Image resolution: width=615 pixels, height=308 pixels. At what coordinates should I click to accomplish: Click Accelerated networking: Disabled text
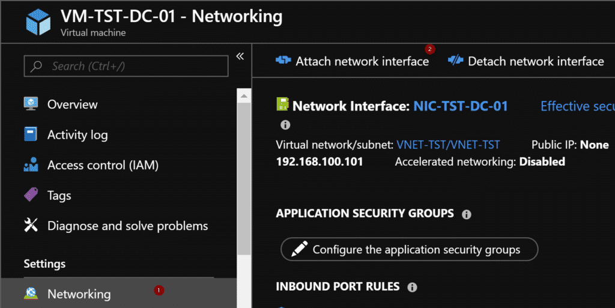[x=480, y=162]
